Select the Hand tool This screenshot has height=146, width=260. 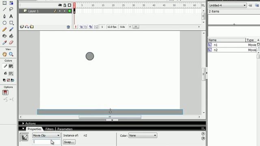(4, 54)
